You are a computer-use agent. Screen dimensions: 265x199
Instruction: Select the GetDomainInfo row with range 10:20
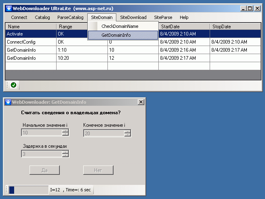133,58
